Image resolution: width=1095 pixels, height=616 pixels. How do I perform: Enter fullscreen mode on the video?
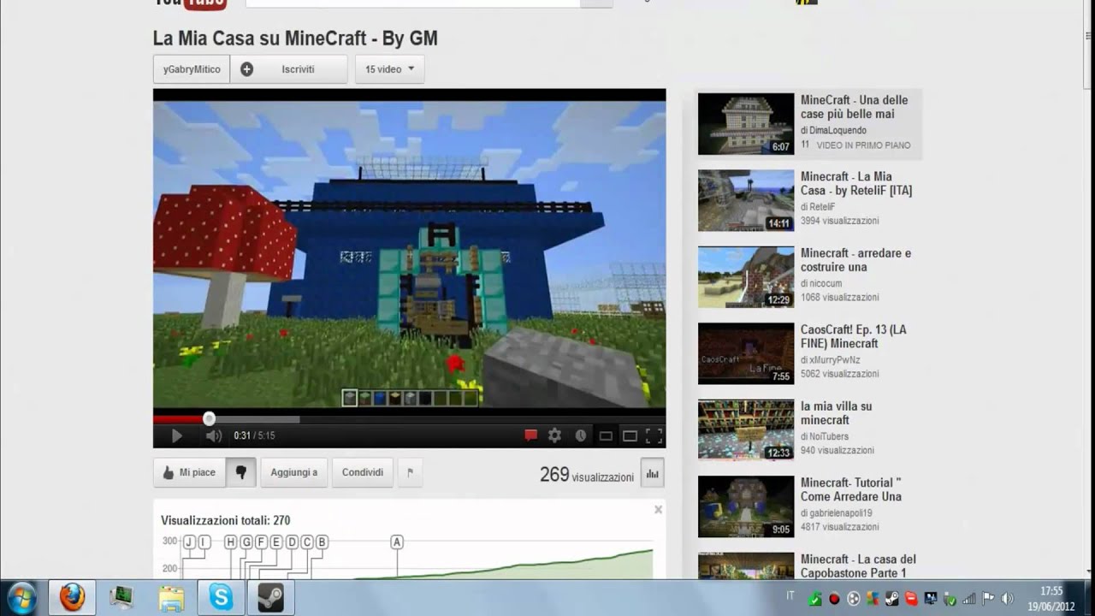click(654, 435)
